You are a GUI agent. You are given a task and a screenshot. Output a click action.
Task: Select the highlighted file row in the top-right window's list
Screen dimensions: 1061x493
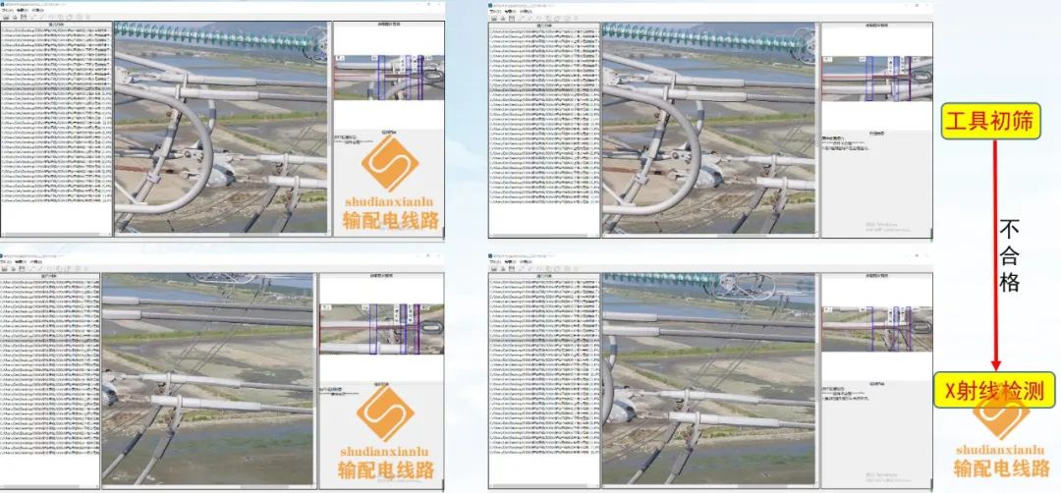coord(544,90)
